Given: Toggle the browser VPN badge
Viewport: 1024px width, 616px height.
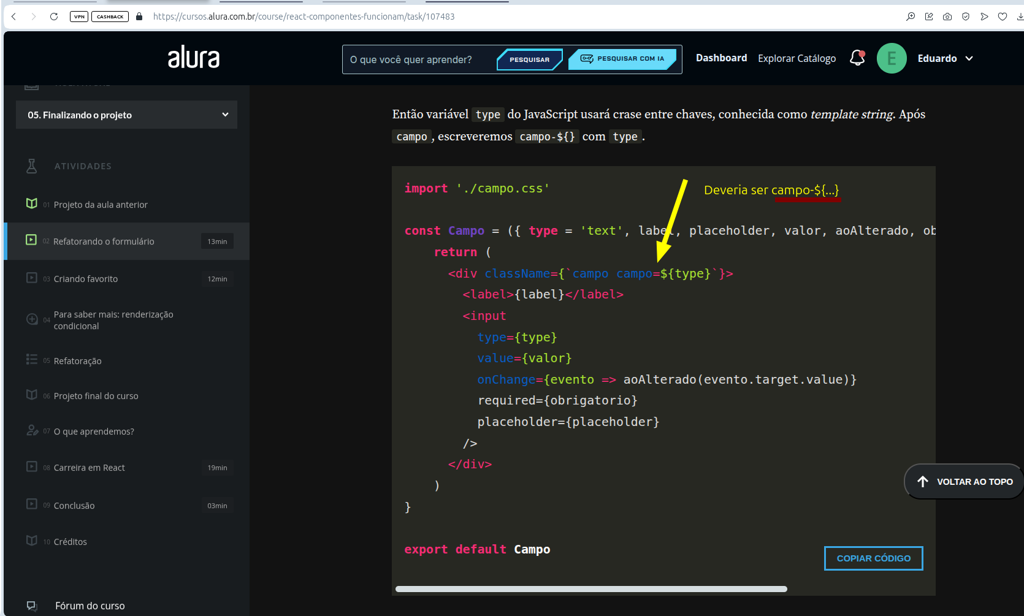Looking at the screenshot, I should click(79, 17).
